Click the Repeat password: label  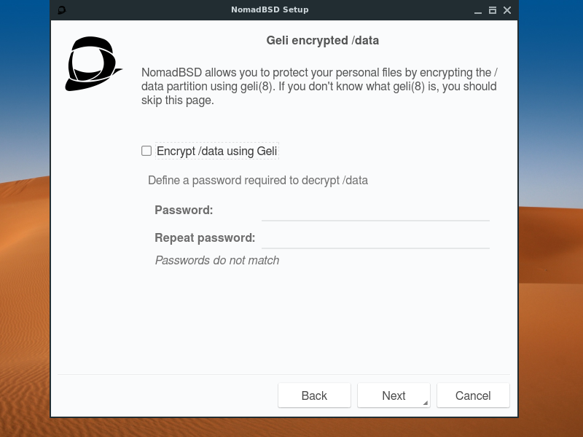click(x=205, y=237)
